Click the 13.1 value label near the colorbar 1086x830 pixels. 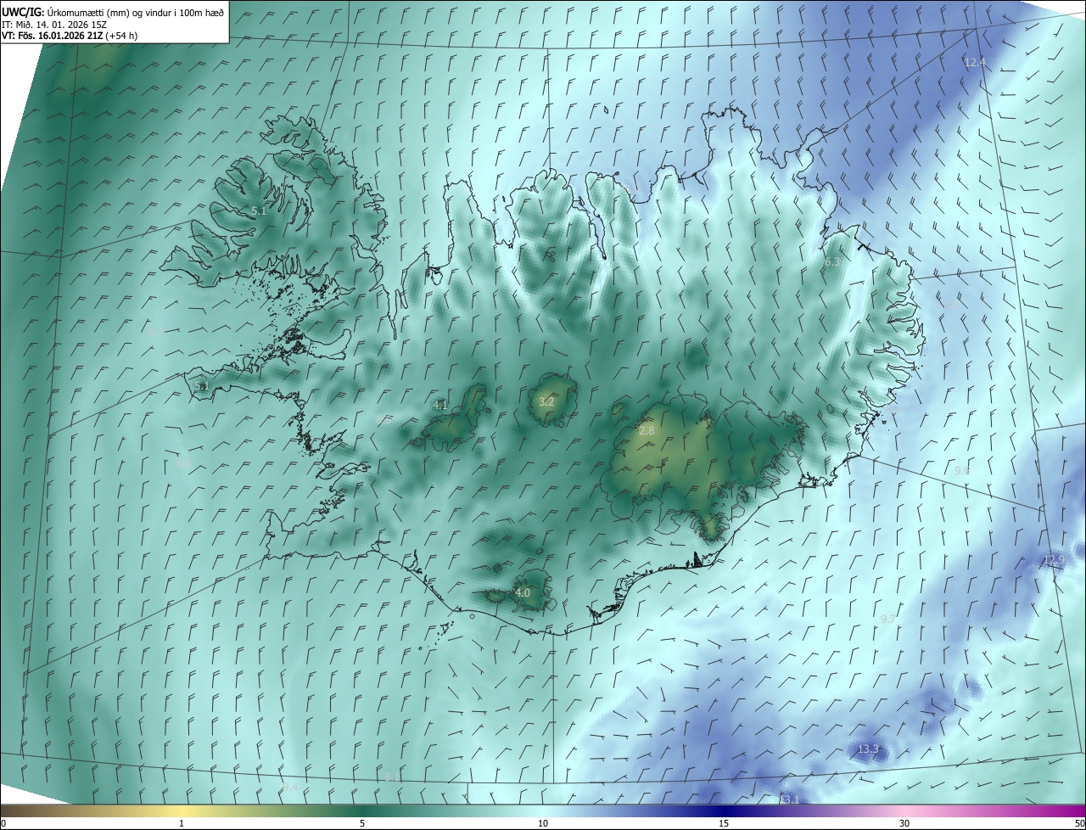[789, 799]
